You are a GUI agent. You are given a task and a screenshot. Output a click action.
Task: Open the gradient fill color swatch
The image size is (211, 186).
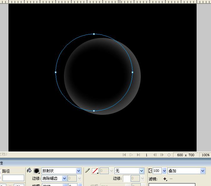click(37, 171)
